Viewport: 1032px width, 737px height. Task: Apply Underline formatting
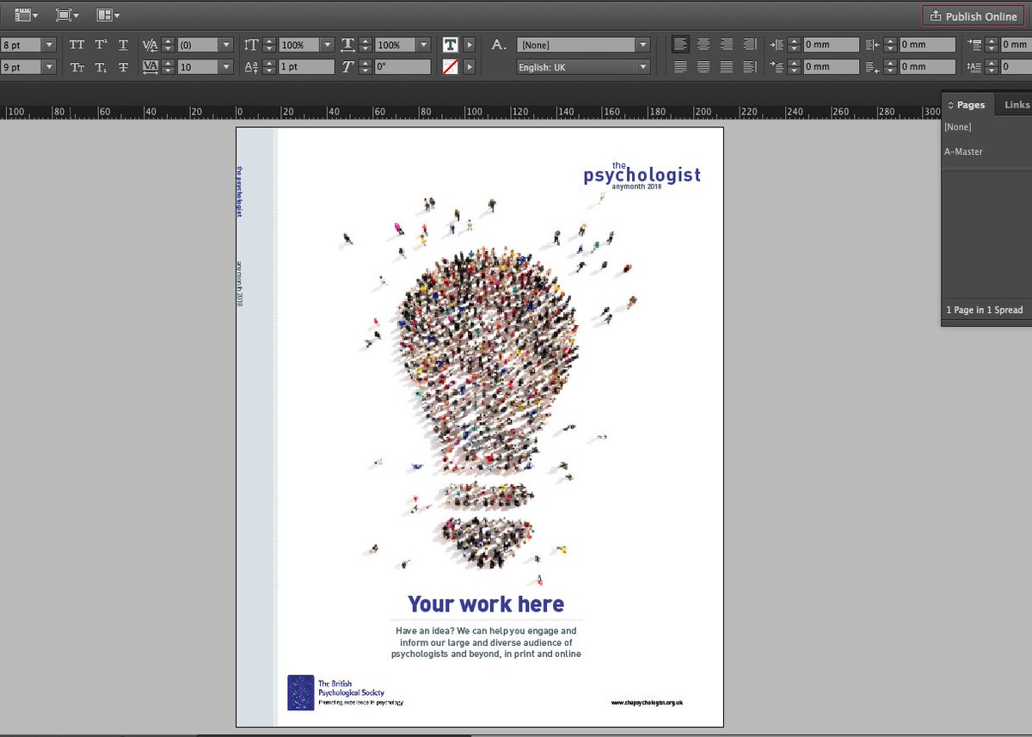124,45
